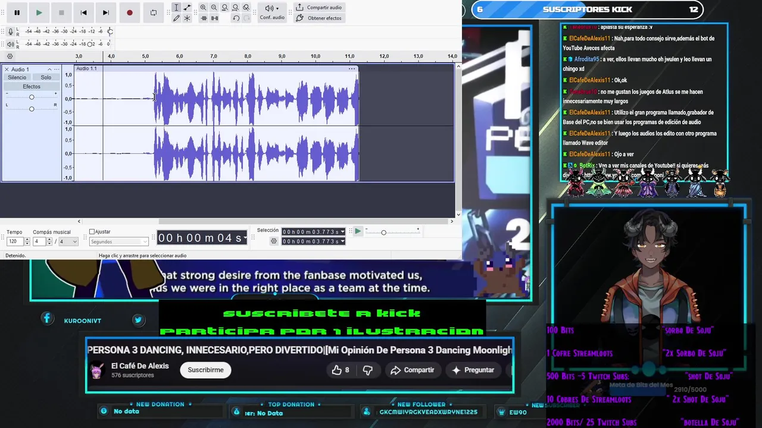The width and height of the screenshot is (762, 428).
Task: Click the Compartir audio button
Action: (x=319, y=7)
